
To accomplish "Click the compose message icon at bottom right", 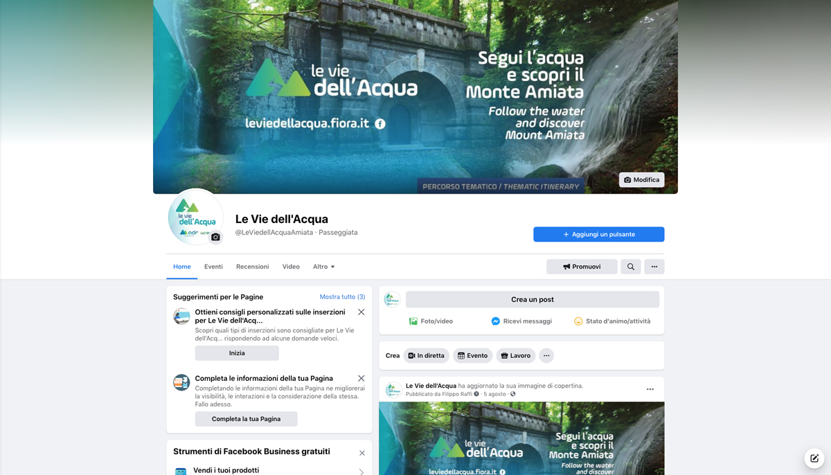I will click(x=814, y=458).
